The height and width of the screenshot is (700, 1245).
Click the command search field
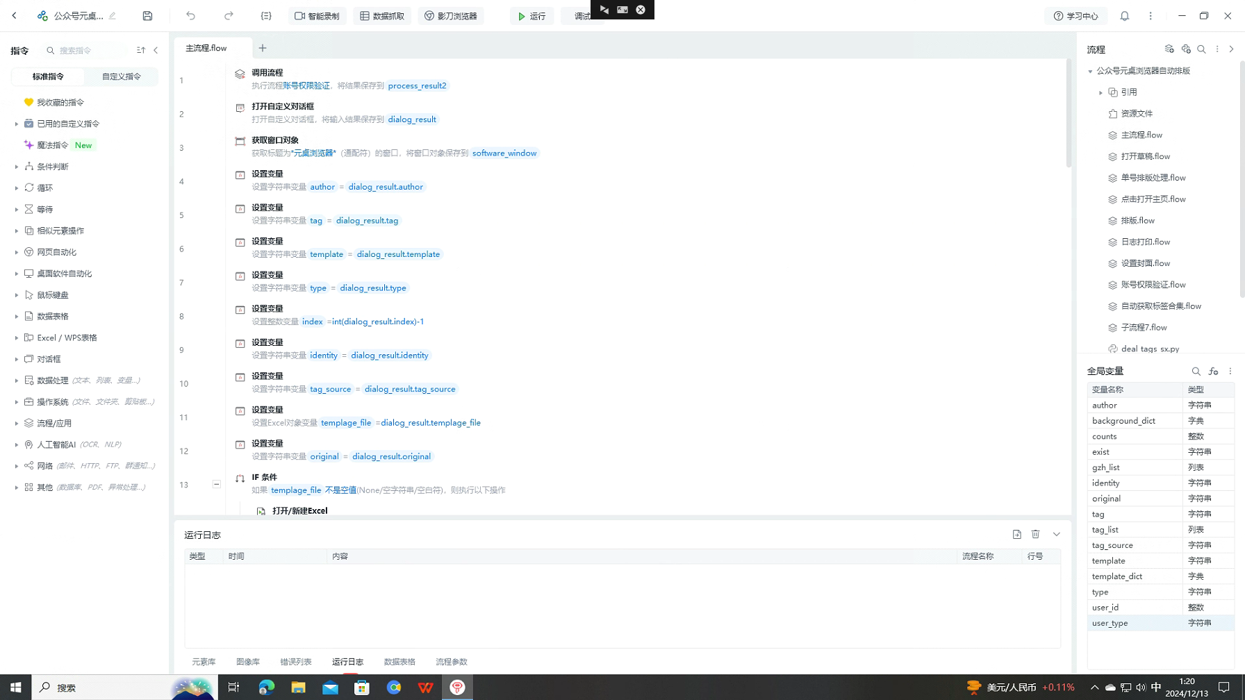point(87,50)
